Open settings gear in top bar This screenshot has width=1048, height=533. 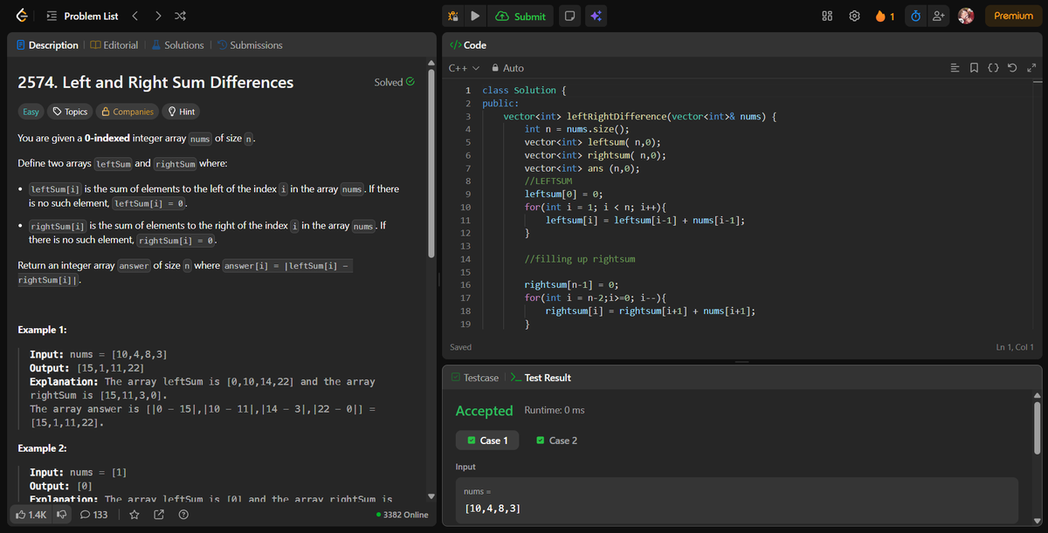(x=855, y=16)
